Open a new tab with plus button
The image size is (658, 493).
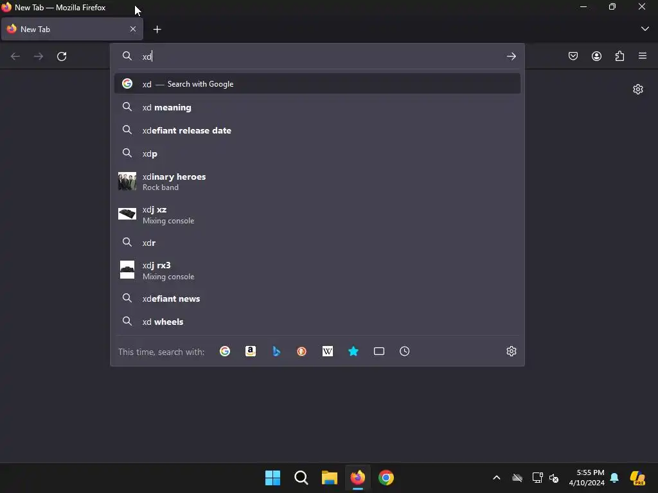(157, 30)
